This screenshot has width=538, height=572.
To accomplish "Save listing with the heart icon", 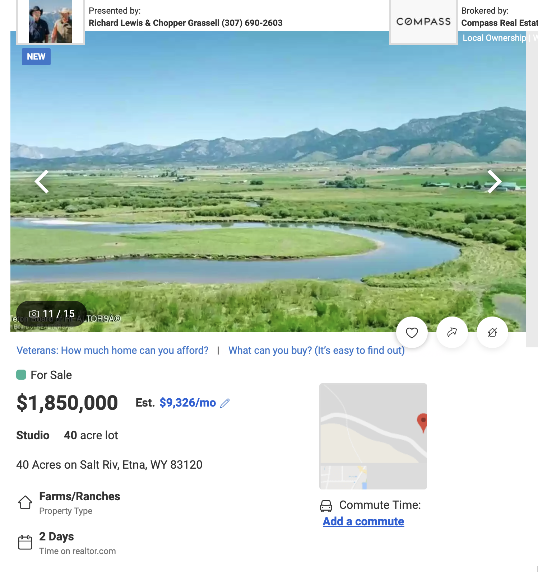I will pos(412,333).
